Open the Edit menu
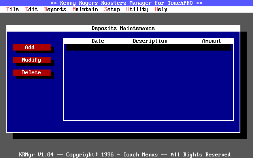Image resolution: width=253 pixels, height=158 pixels. click(x=31, y=9)
